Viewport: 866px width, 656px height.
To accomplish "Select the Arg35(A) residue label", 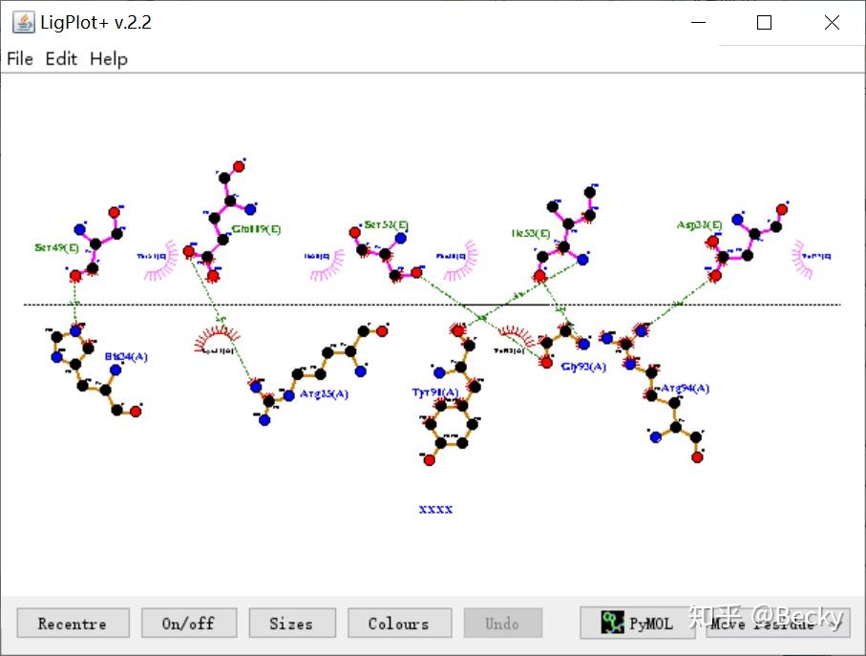I will click(324, 393).
